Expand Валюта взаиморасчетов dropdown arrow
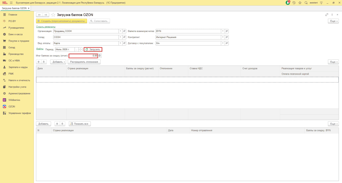 (x=223, y=31)
